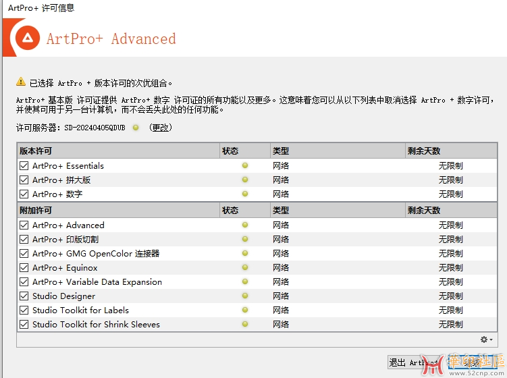Uncheck the ArtPro+ 拼大版 license

click(x=24, y=180)
